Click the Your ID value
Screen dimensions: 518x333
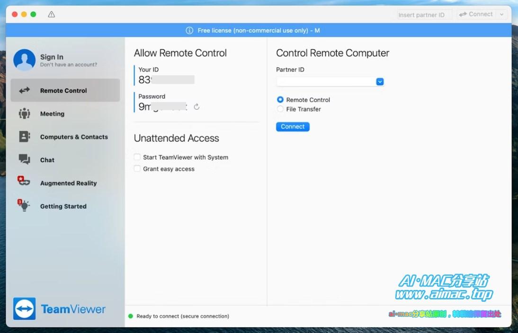click(x=166, y=79)
